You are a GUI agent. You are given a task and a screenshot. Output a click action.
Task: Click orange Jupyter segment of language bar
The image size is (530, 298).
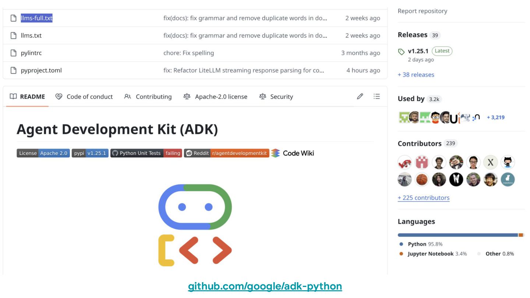(521, 235)
